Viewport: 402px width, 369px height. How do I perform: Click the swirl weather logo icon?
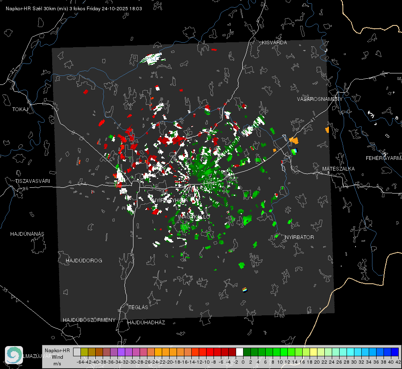14,355
